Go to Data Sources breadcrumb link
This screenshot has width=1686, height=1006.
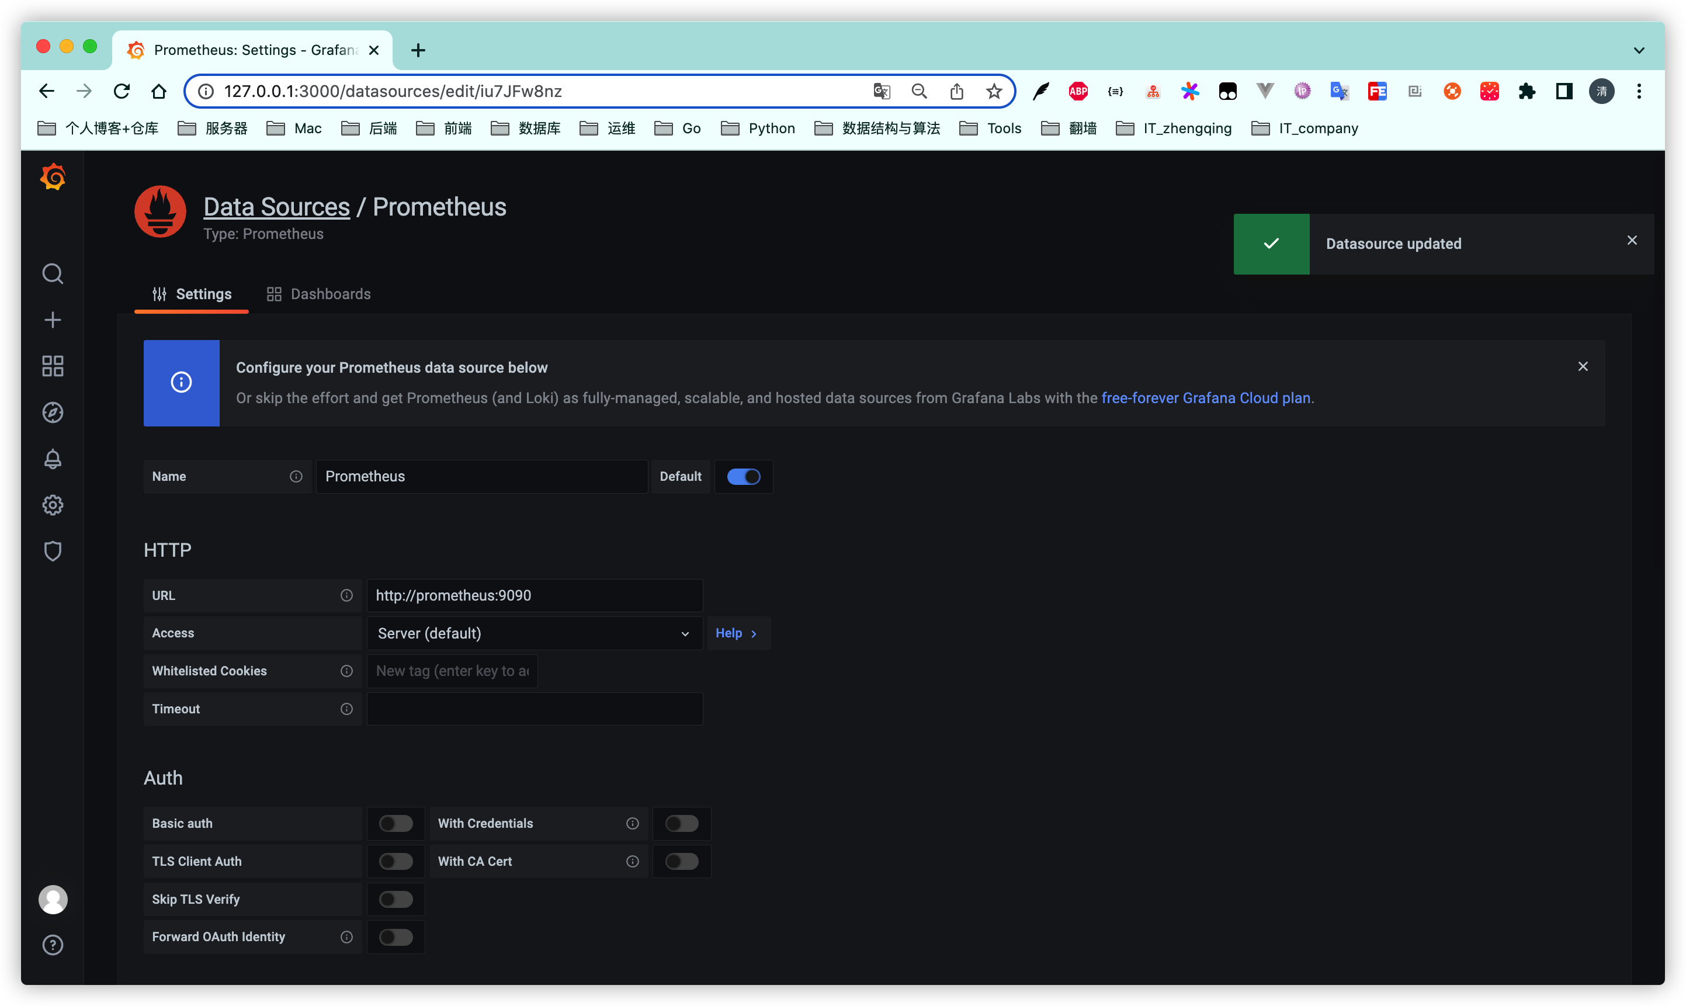pos(276,207)
